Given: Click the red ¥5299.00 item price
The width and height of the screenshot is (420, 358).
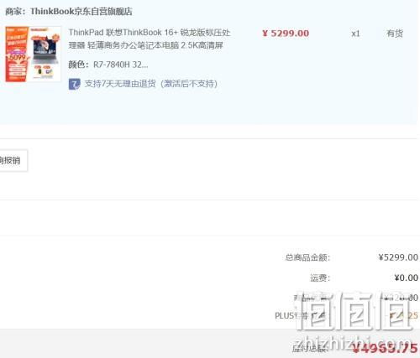Looking at the screenshot, I should click(x=286, y=34).
